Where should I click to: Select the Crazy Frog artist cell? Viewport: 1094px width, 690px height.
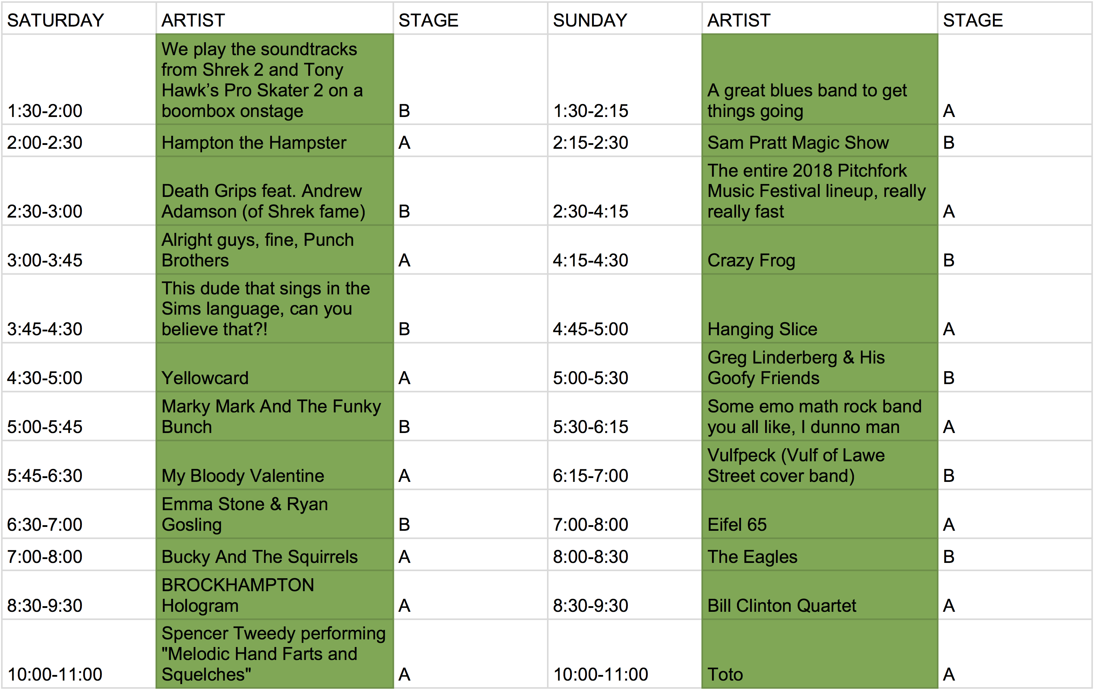[820, 250]
